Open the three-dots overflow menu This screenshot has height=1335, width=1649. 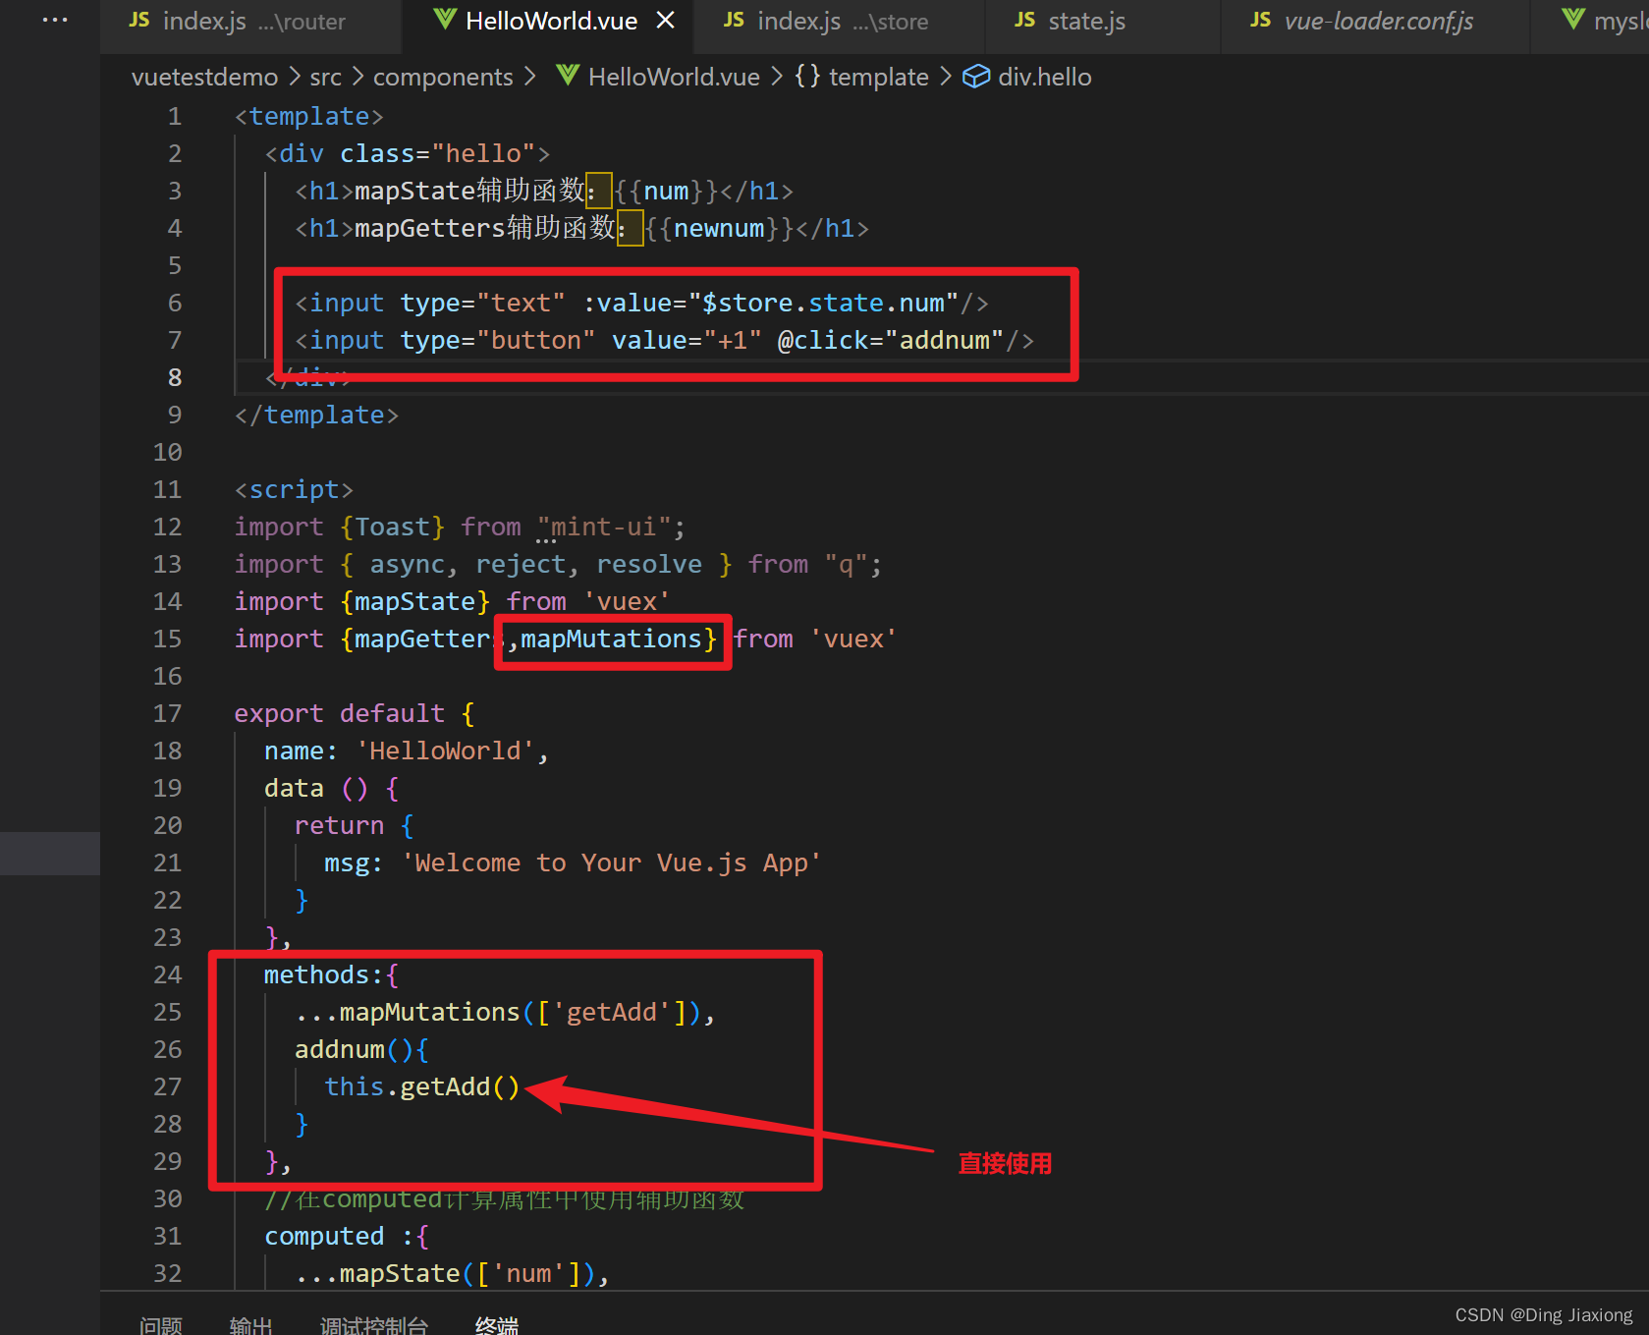click(55, 20)
